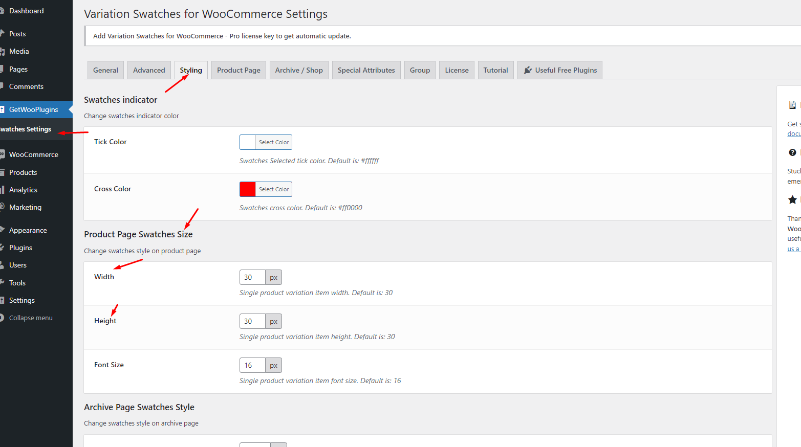Open the Tools menu
Screen dimensions: 801x447
point(17,283)
